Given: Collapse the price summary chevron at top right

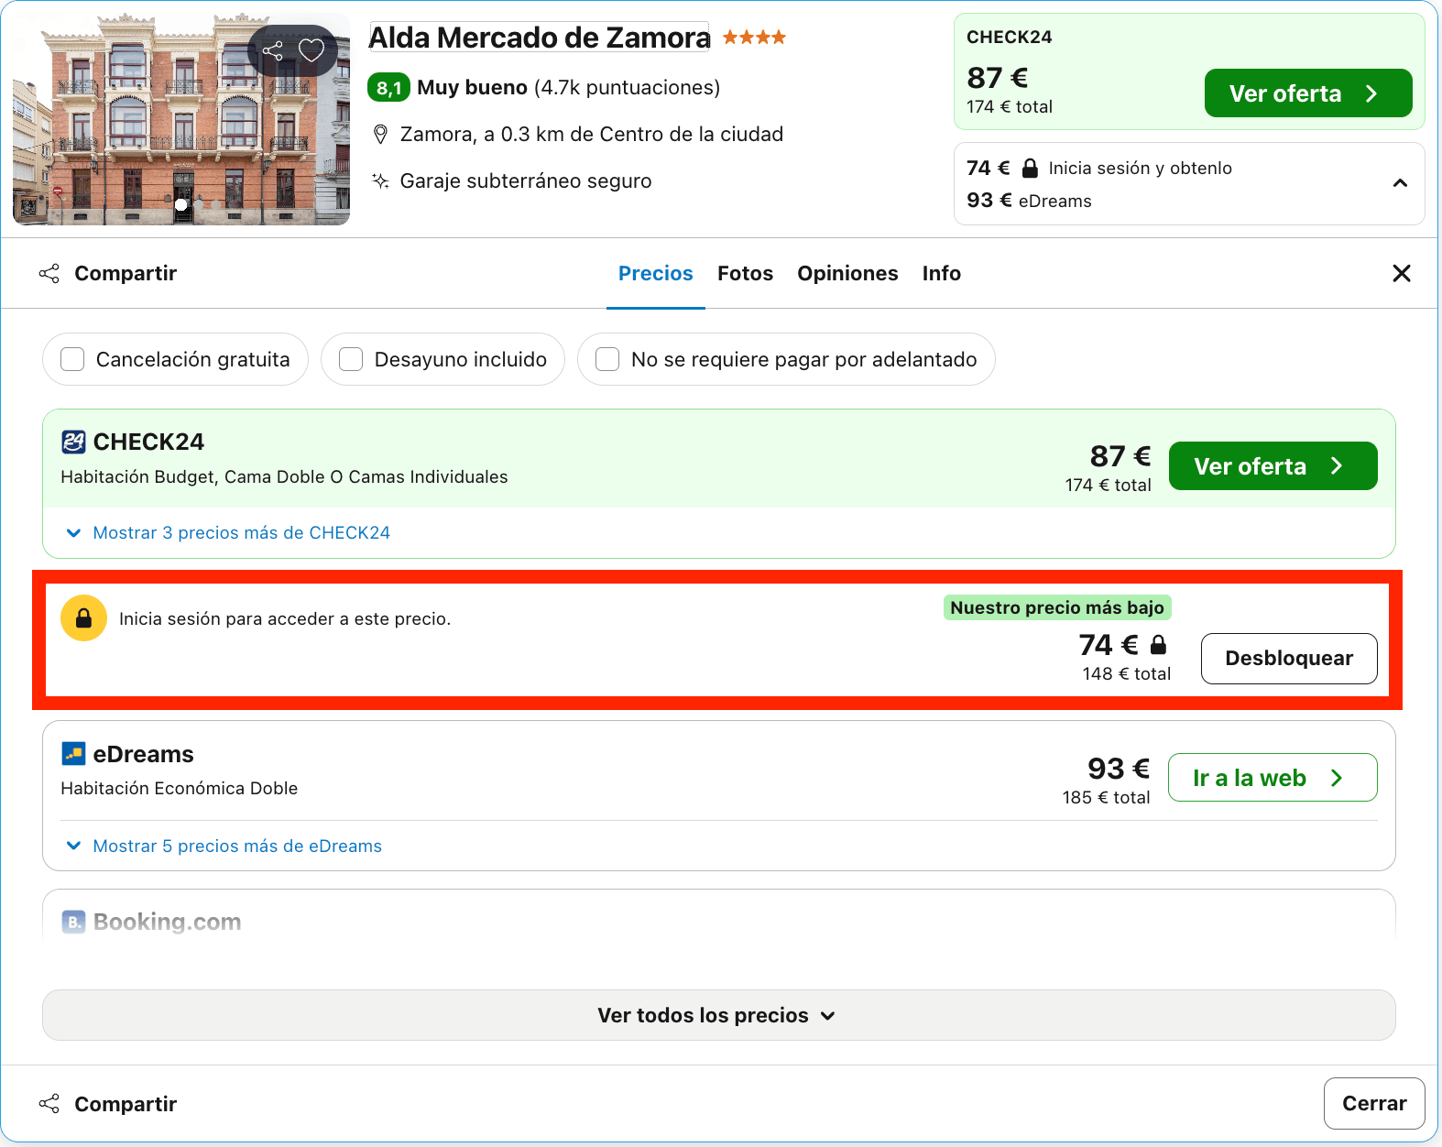Looking at the screenshot, I should tap(1400, 183).
